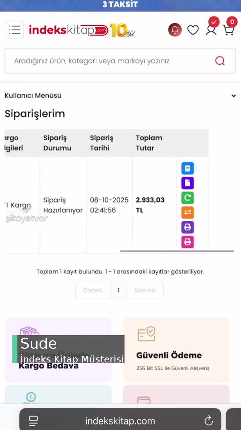The image size is (241, 430).
Task: Select the green reorder refresh icon
Action: point(187,198)
